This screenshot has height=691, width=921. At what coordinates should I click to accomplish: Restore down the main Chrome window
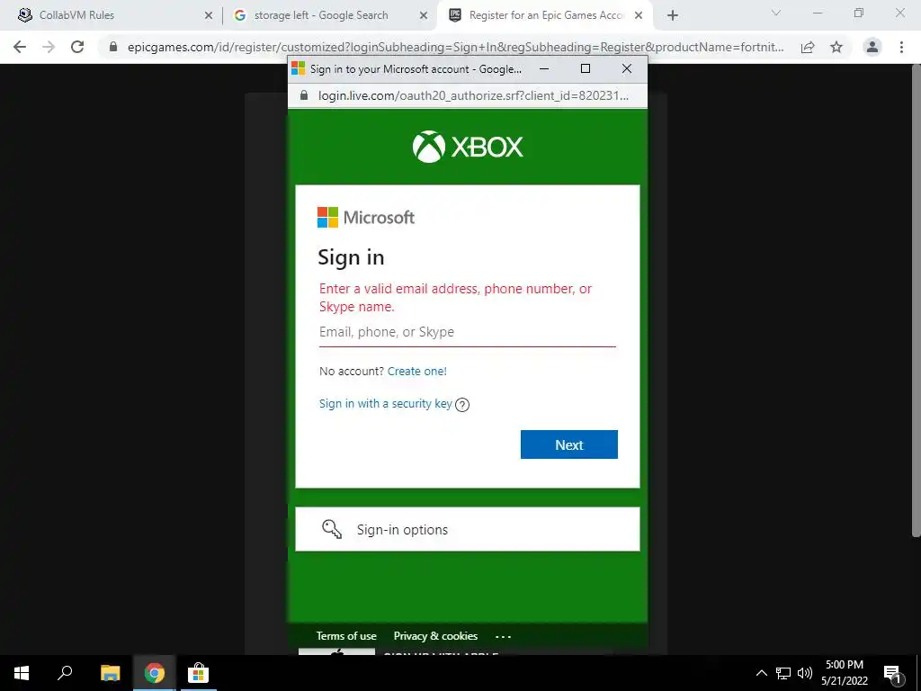pos(859,13)
